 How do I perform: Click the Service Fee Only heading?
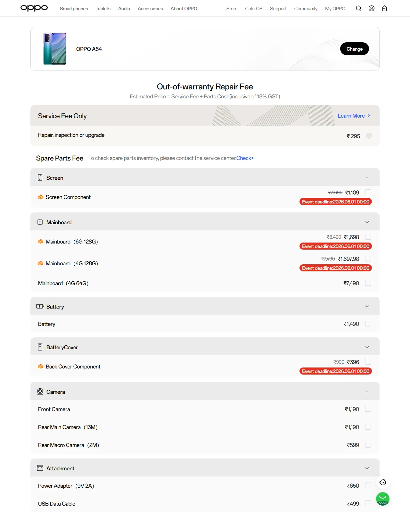click(62, 116)
